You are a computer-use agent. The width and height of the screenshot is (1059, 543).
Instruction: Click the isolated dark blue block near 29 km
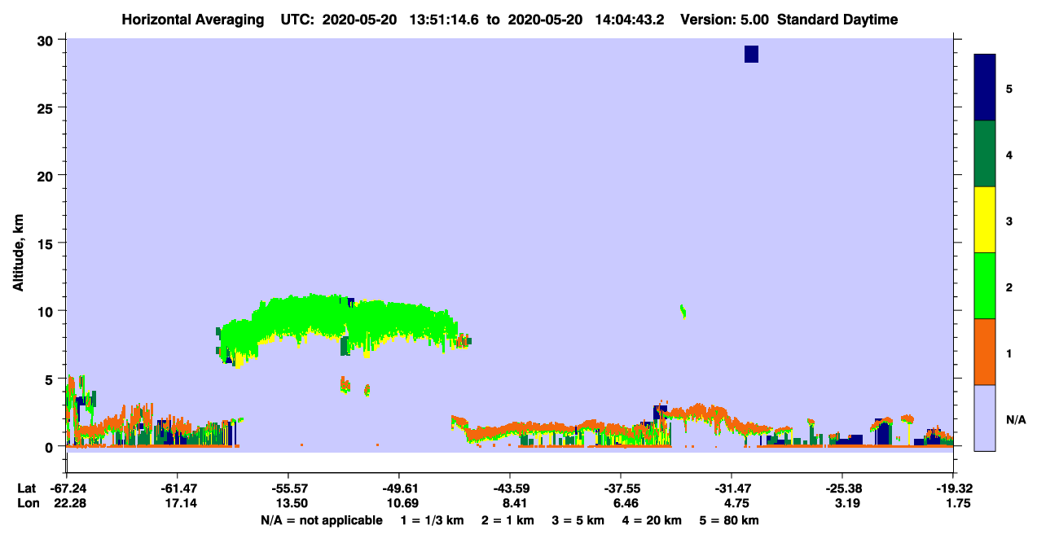pos(751,54)
